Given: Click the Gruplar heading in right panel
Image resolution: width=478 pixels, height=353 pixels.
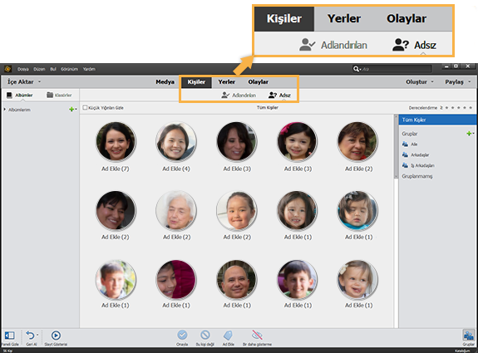Looking at the screenshot, I should (410, 134).
